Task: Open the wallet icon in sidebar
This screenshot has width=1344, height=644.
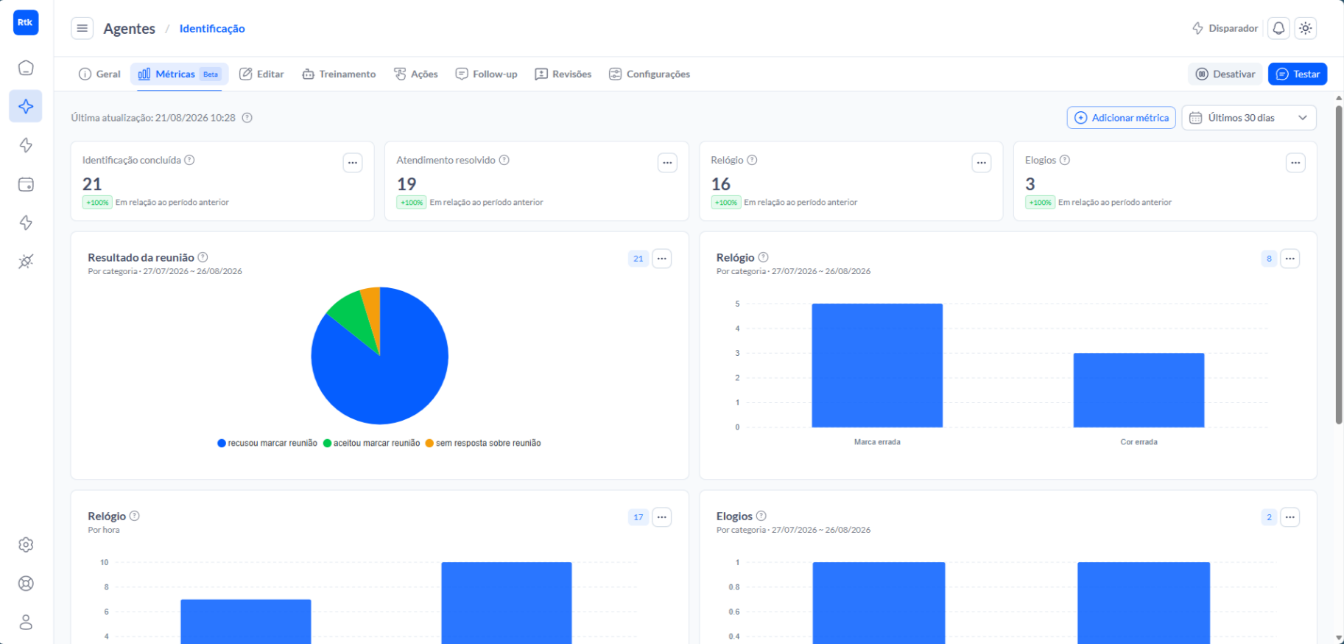Action: coord(26,184)
